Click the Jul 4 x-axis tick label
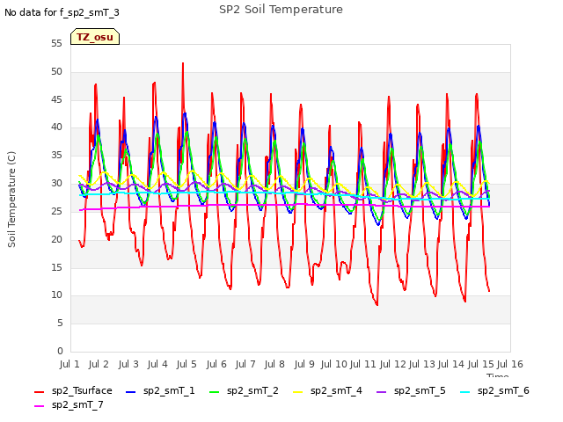This screenshot has height=422, width=563. [157, 364]
